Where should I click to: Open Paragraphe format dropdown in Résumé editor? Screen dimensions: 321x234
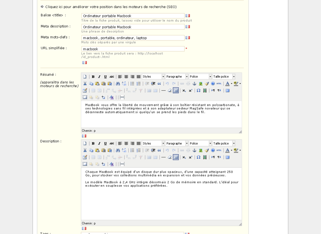(x=177, y=77)
